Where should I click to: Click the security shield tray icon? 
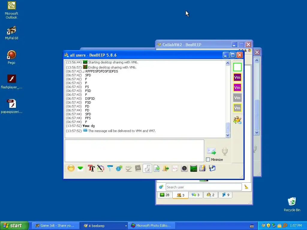coord(268,226)
